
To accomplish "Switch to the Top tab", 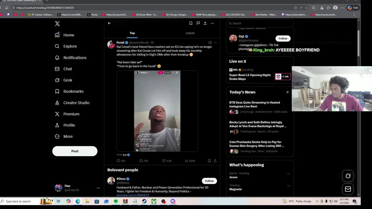I will click(132, 33).
